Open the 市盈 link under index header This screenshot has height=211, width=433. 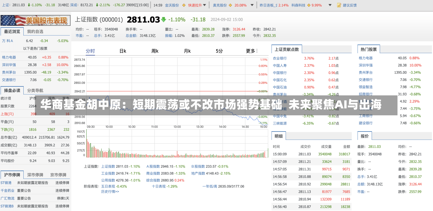tap(79, 36)
